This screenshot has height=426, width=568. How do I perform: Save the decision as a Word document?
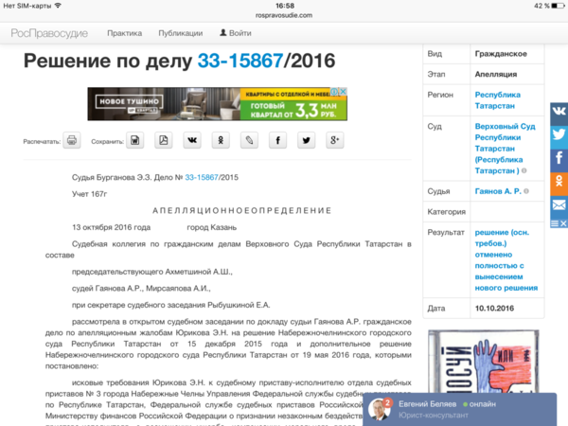136,141
